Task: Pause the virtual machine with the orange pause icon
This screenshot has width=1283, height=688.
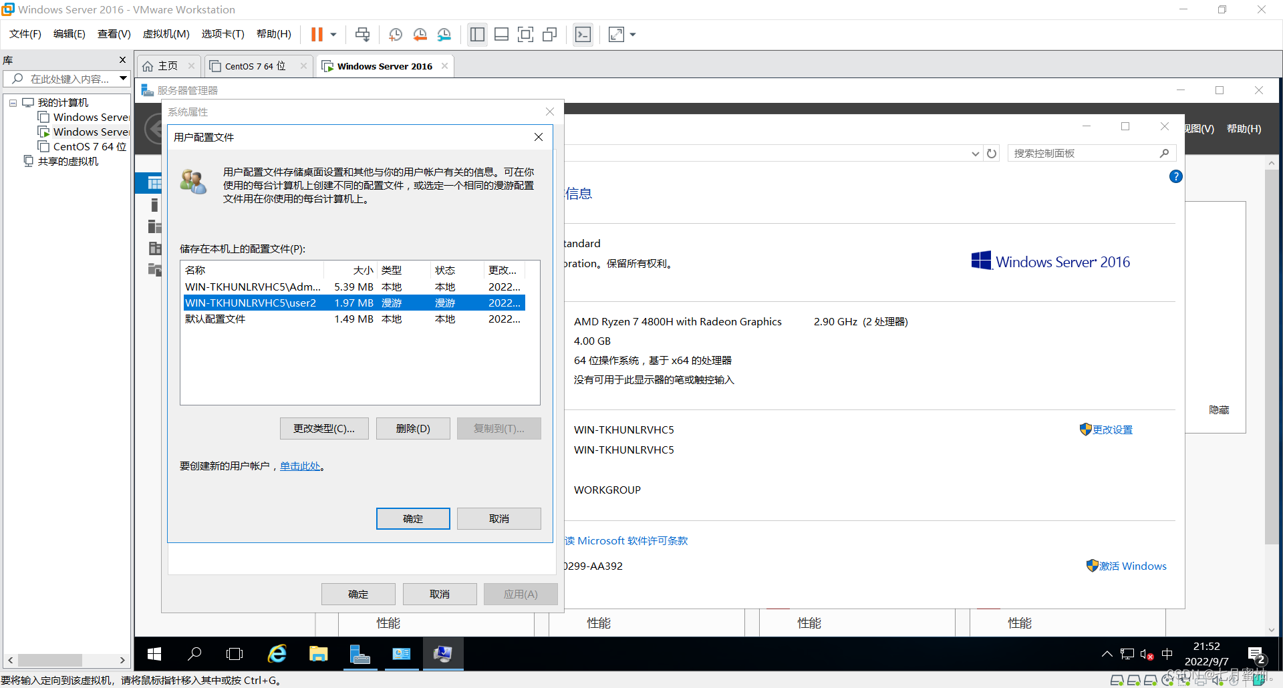Action: (x=317, y=34)
